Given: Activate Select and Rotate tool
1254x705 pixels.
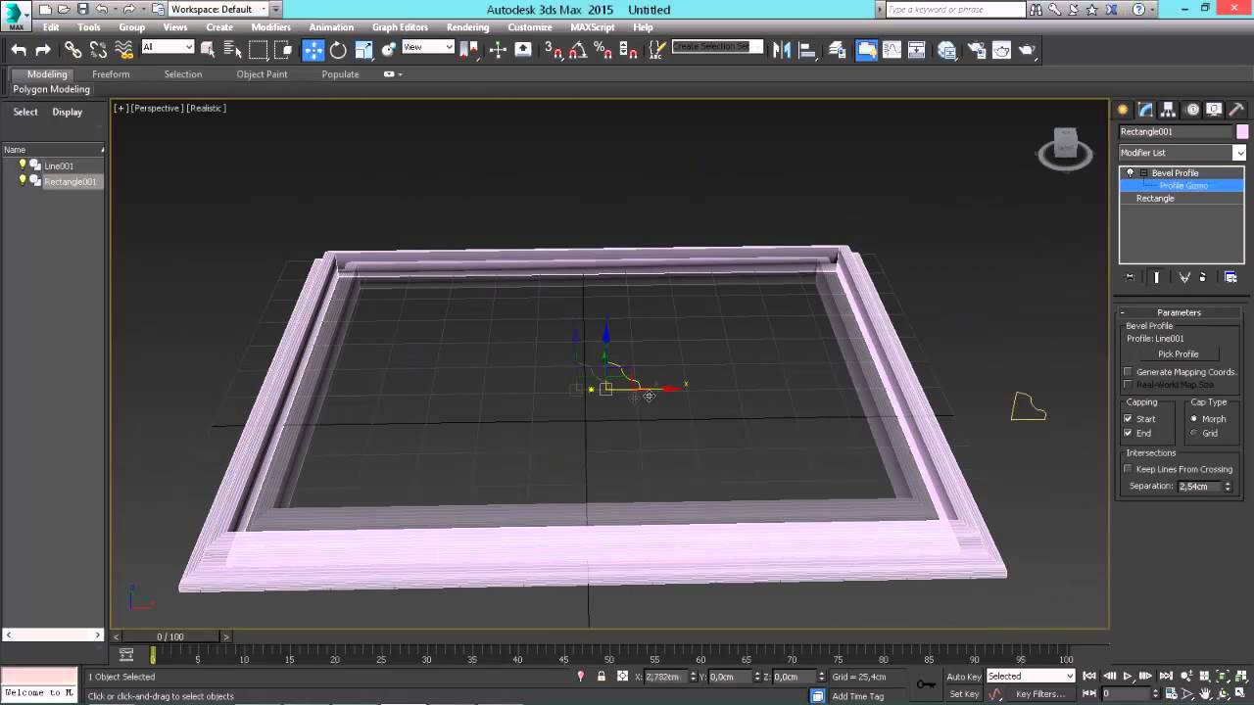Looking at the screenshot, I should 338,50.
